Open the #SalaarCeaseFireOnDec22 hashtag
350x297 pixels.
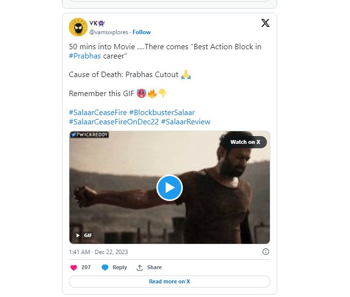pyautogui.click(x=113, y=121)
